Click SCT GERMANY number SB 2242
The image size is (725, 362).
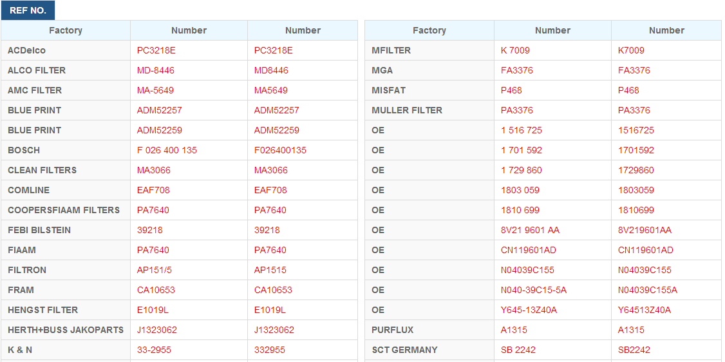coord(518,350)
